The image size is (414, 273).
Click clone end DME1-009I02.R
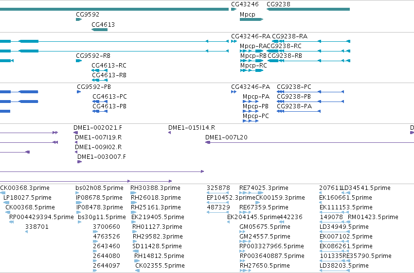[x=98, y=147]
